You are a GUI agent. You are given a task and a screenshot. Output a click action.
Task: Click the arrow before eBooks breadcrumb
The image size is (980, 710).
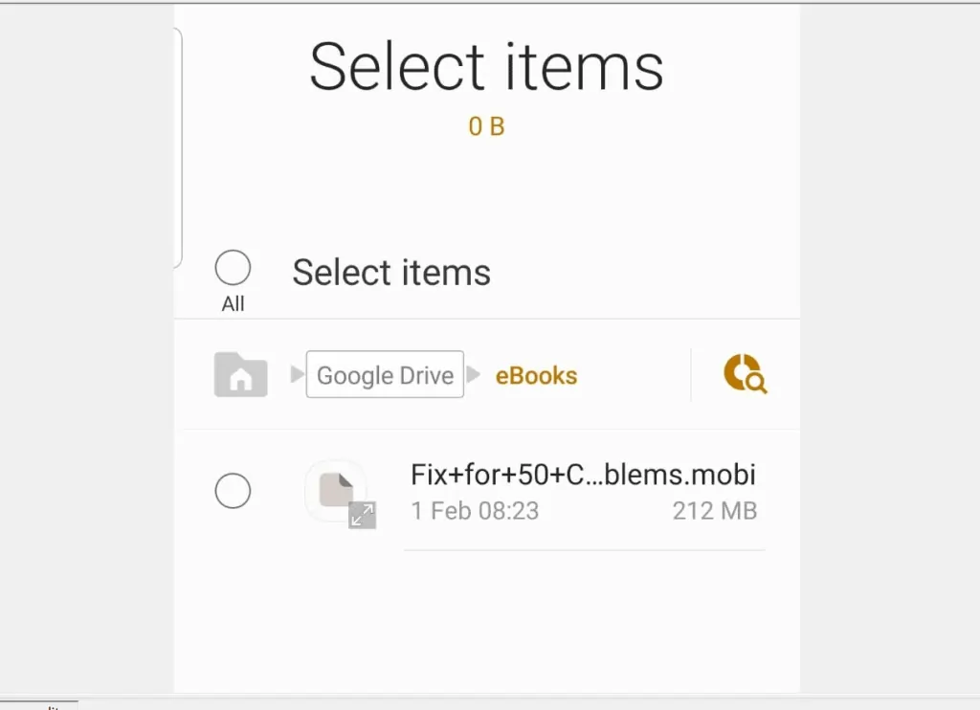(x=473, y=374)
